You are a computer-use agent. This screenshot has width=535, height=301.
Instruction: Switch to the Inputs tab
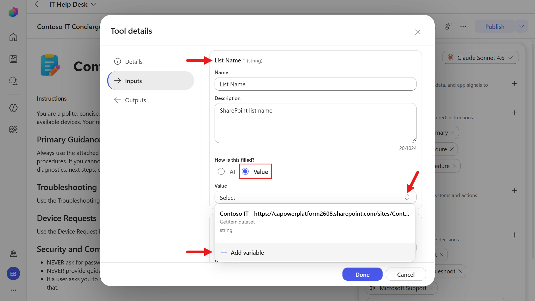pyautogui.click(x=150, y=81)
